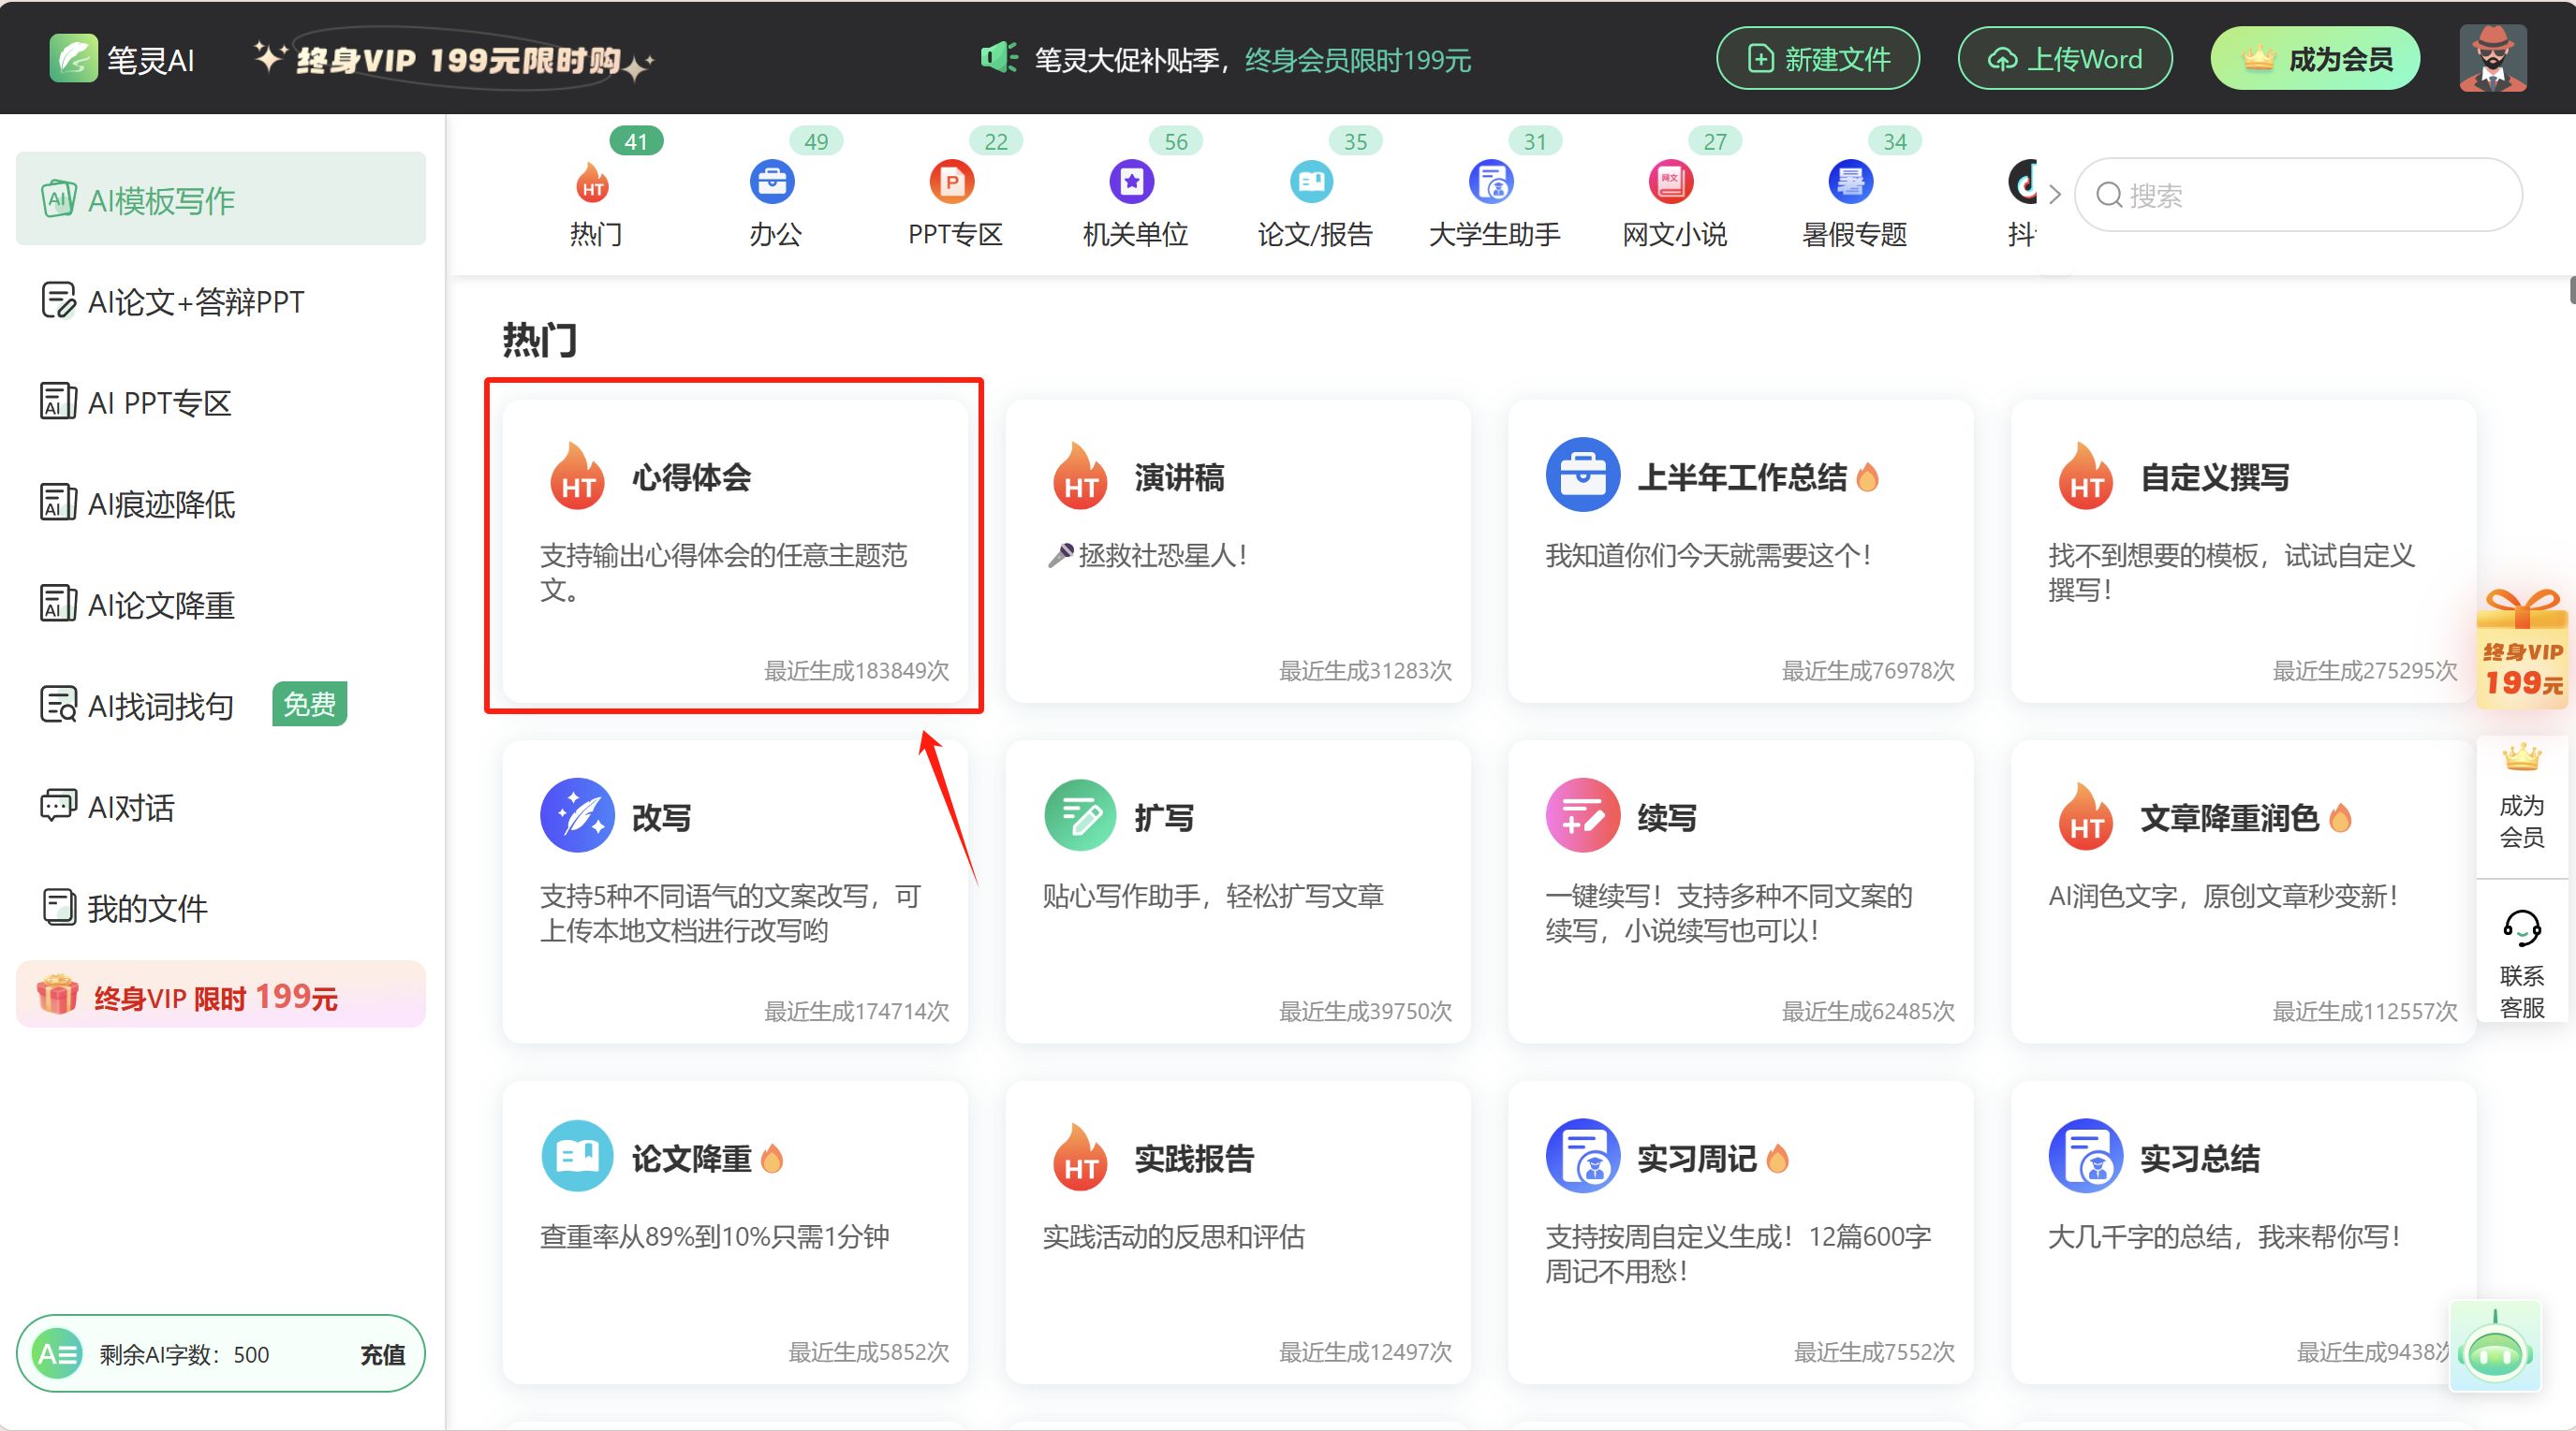
Task: Open the user avatar profile
Action: coord(2492,59)
